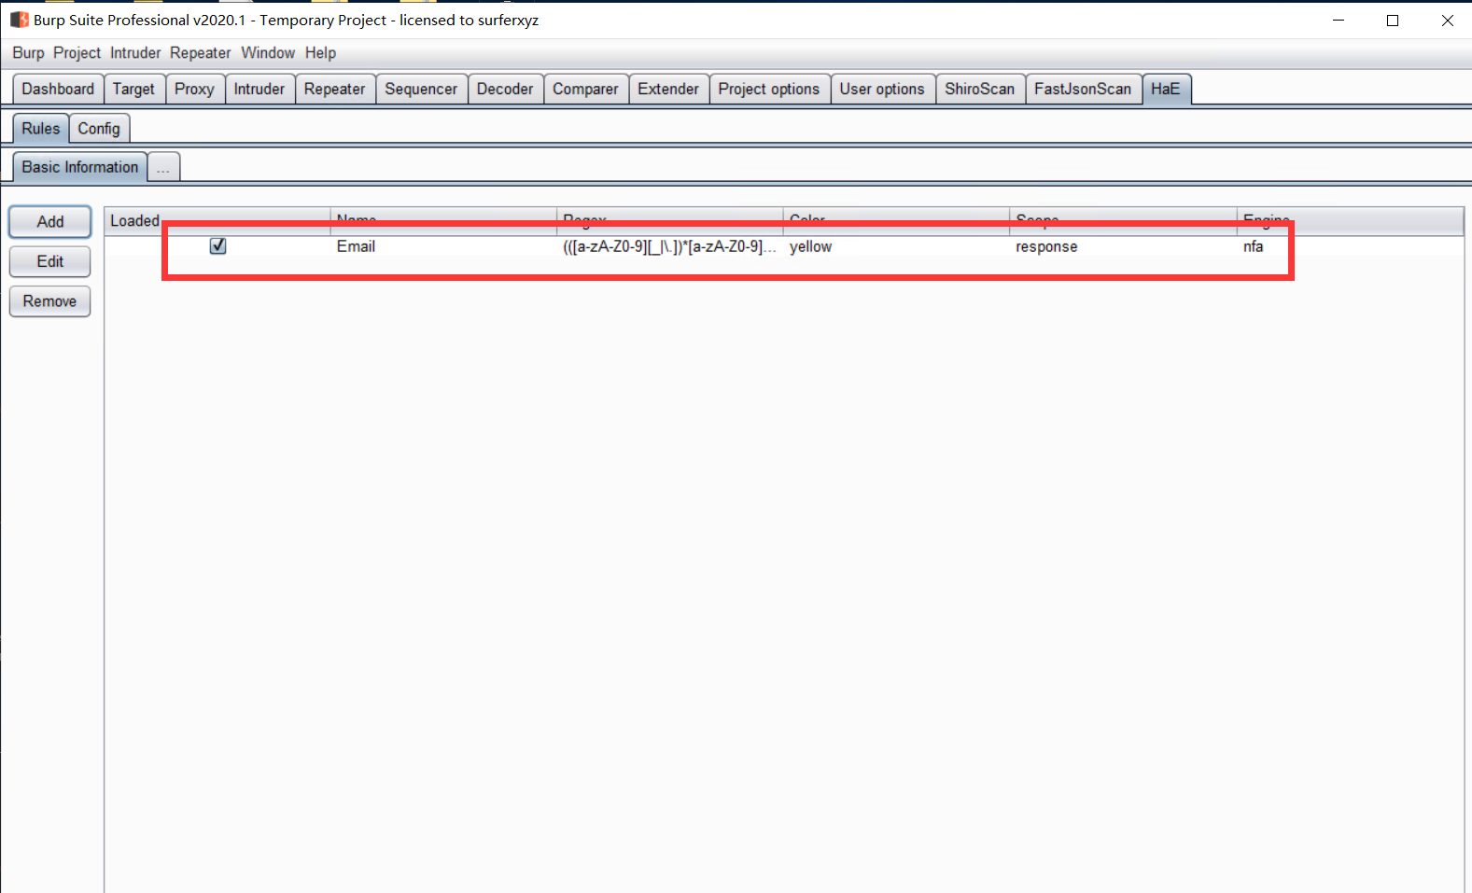Open the Intruder menu in the menu bar

pos(135,53)
